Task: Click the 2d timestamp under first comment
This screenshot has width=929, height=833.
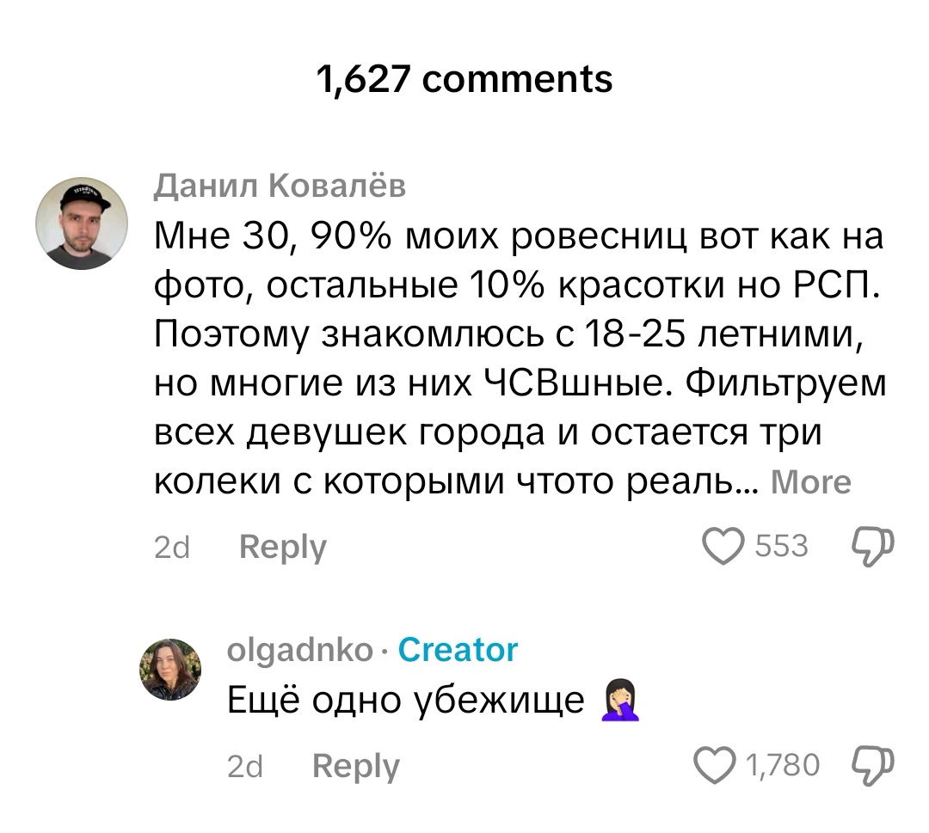Action: tap(171, 548)
